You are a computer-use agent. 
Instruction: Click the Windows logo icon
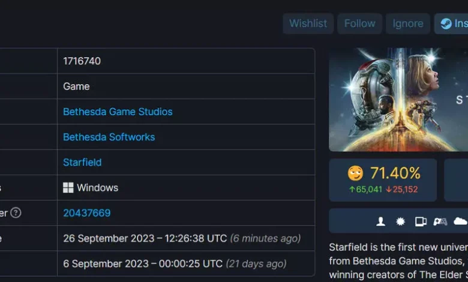[x=68, y=188]
